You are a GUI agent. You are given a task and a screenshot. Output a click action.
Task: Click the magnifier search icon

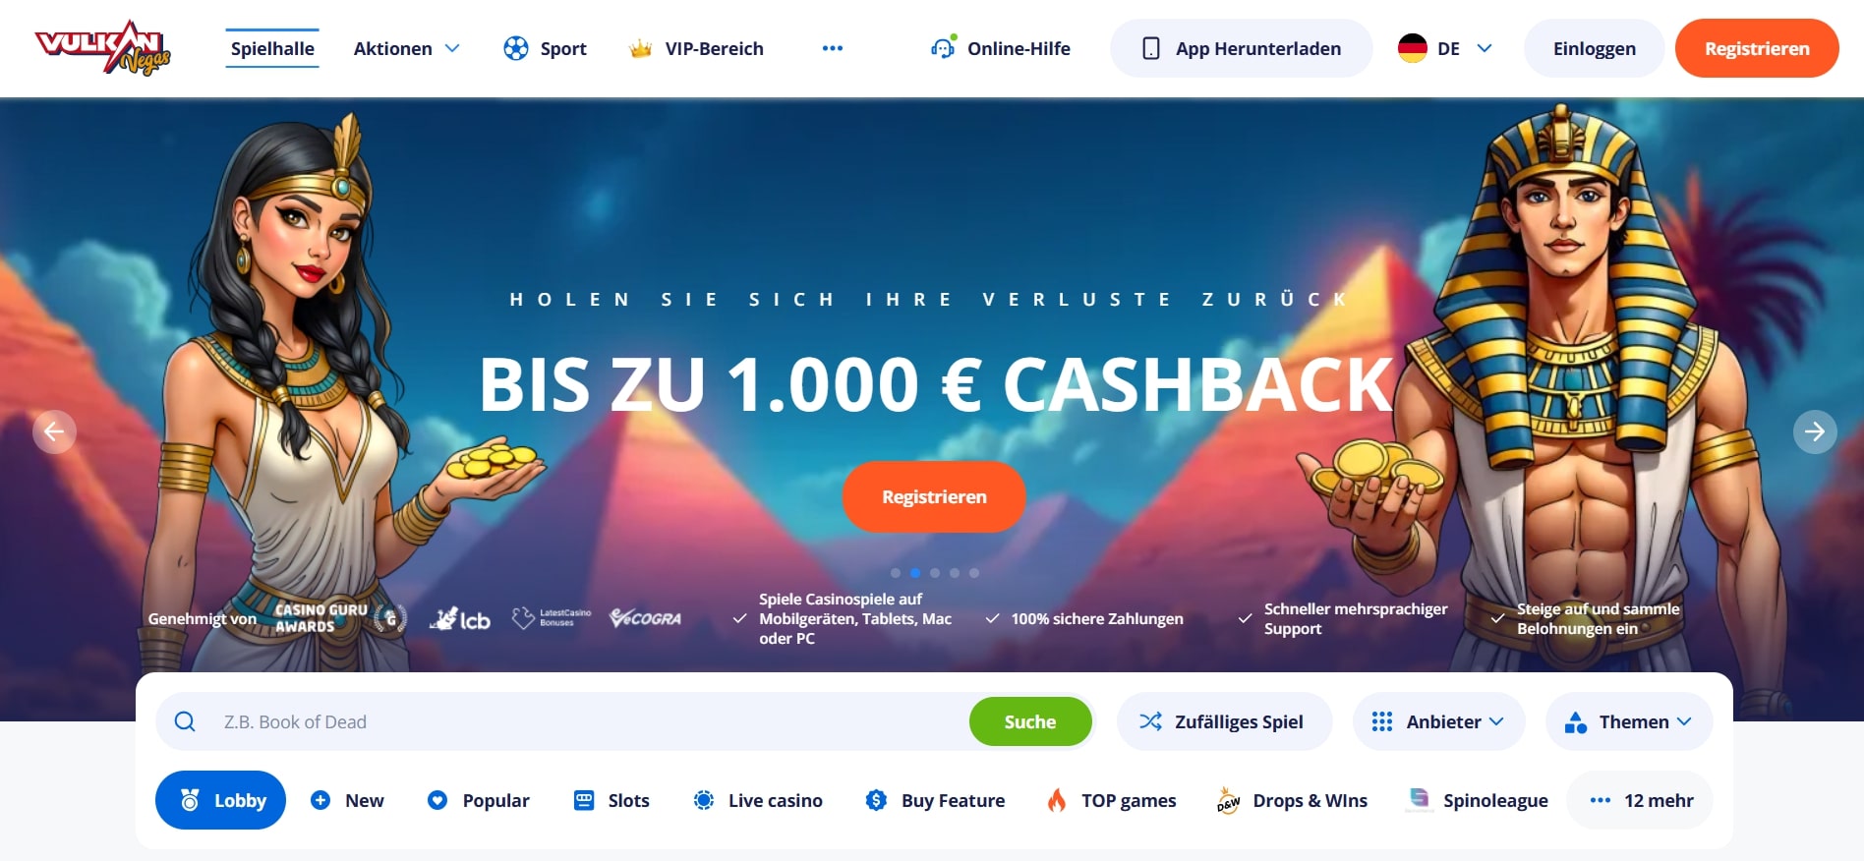[x=185, y=721]
